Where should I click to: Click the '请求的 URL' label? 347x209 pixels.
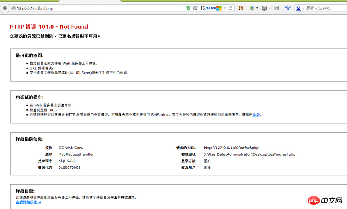coord(186,148)
